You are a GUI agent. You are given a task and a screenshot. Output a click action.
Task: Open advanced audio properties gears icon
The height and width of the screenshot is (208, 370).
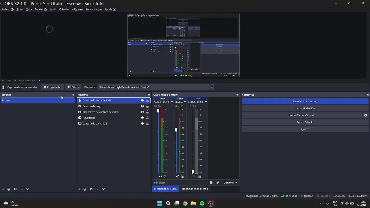click(x=218, y=183)
